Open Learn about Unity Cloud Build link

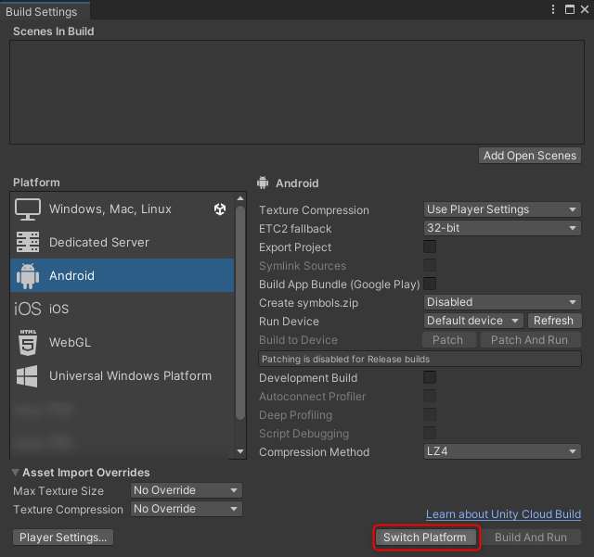click(503, 514)
